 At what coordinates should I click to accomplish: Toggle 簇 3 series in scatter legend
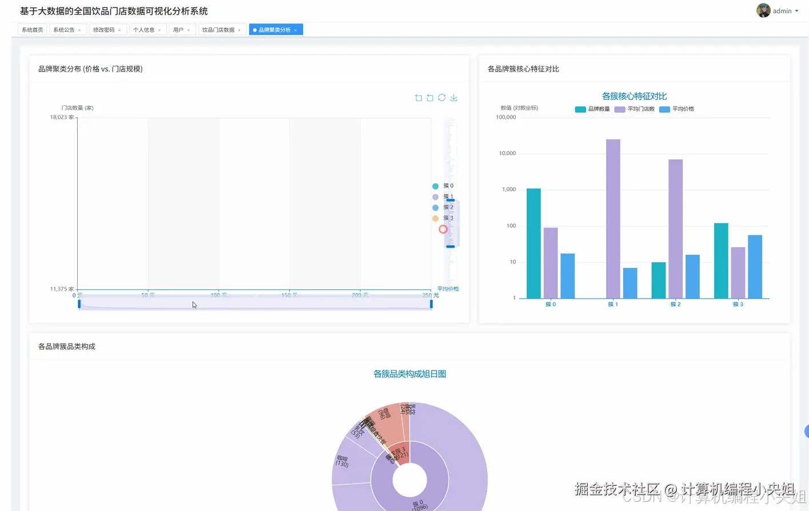pos(443,219)
